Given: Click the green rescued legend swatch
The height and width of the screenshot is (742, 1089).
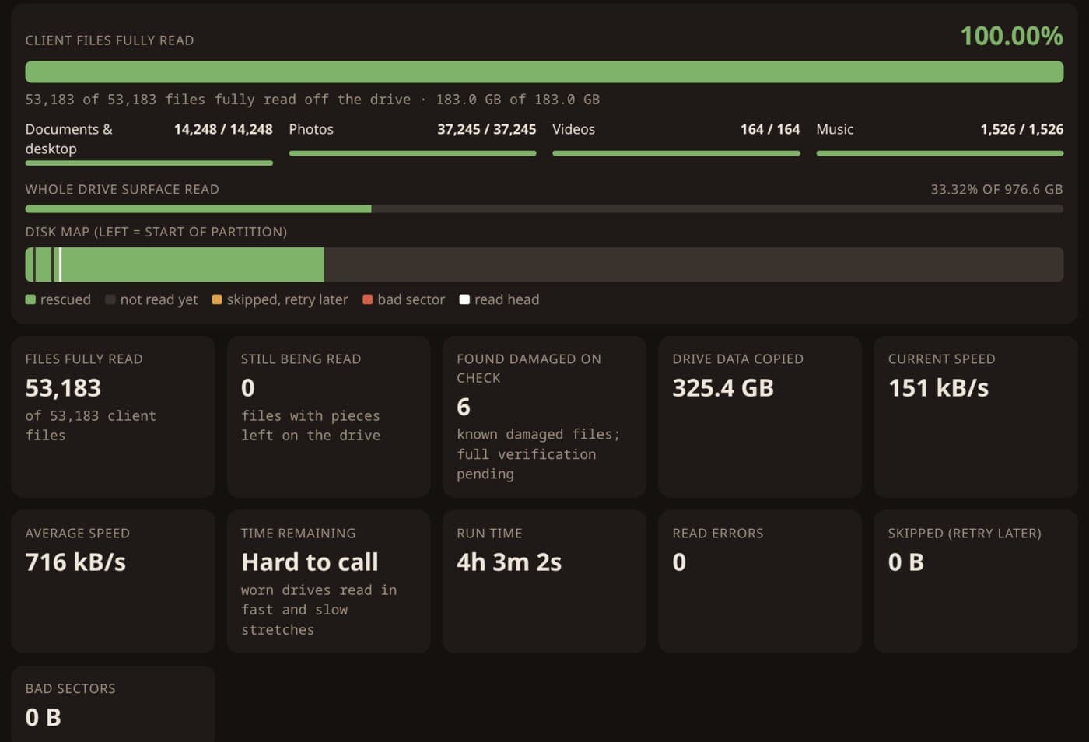Looking at the screenshot, I should 30,299.
